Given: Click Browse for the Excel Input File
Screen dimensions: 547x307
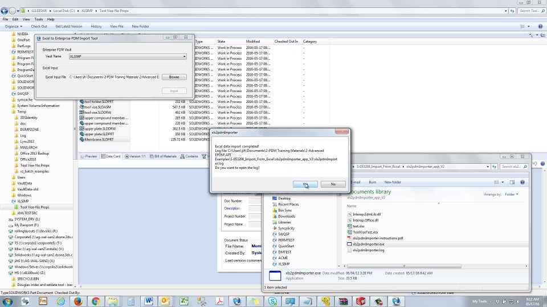Looking at the screenshot, I should [174, 77].
